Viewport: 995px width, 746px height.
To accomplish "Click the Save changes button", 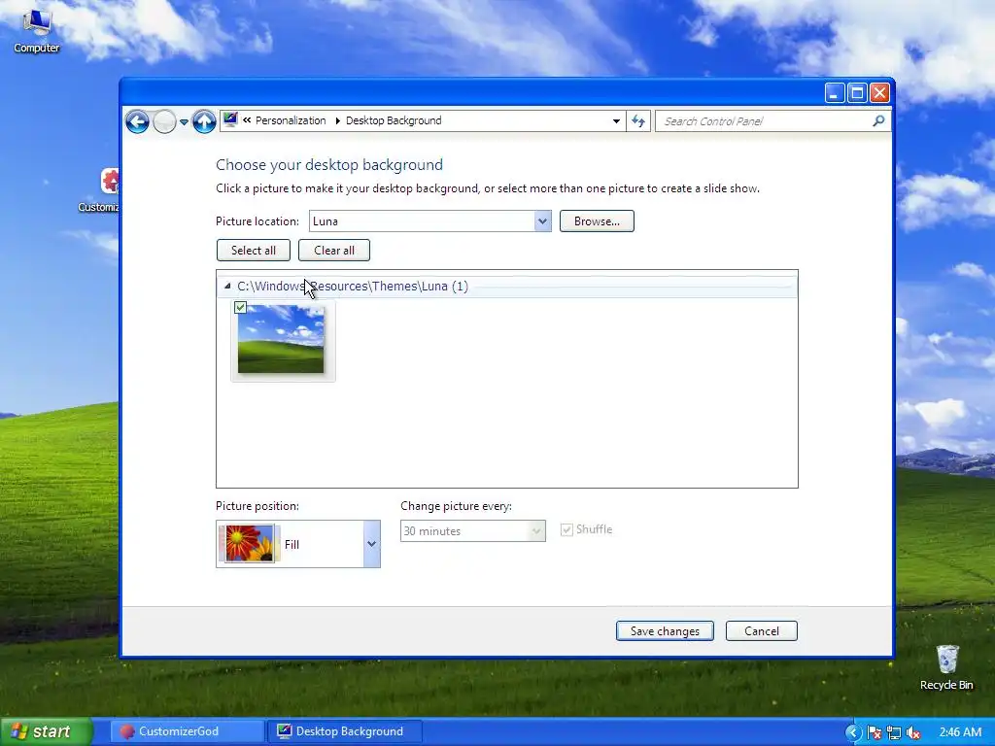I will [665, 631].
